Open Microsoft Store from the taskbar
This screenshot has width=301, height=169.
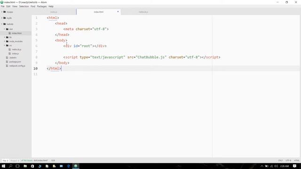click(x=32, y=166)
